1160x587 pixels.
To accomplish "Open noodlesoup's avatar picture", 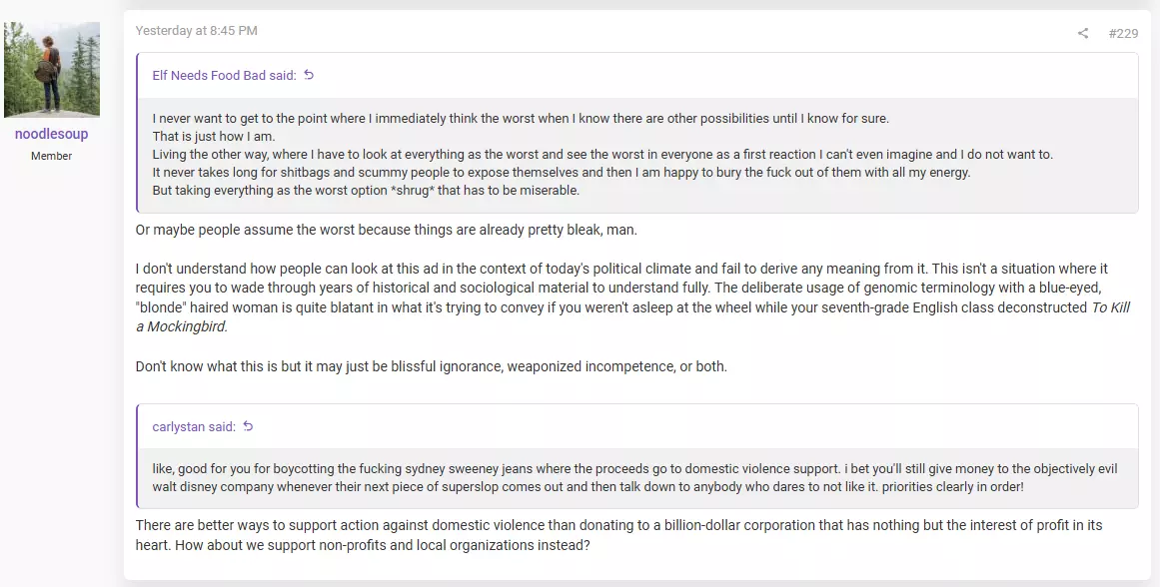I will 52,70.
